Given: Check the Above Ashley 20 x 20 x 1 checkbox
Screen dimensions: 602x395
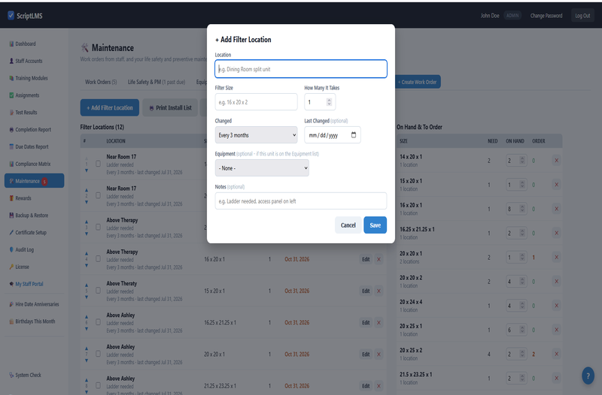Looking at the screenshot, I should coord(99,354).
